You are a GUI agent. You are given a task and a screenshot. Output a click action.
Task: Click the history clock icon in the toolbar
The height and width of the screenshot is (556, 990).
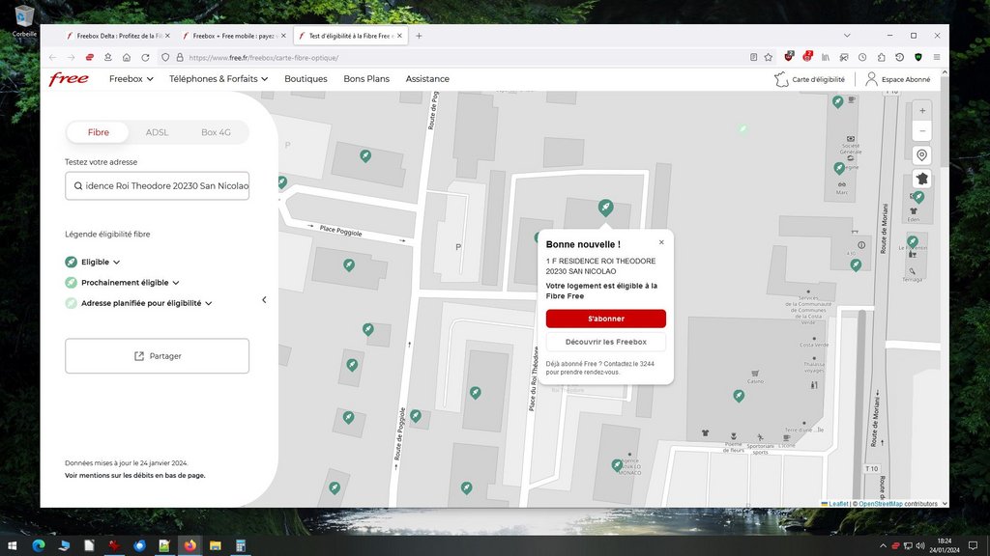tap(862, 57)
